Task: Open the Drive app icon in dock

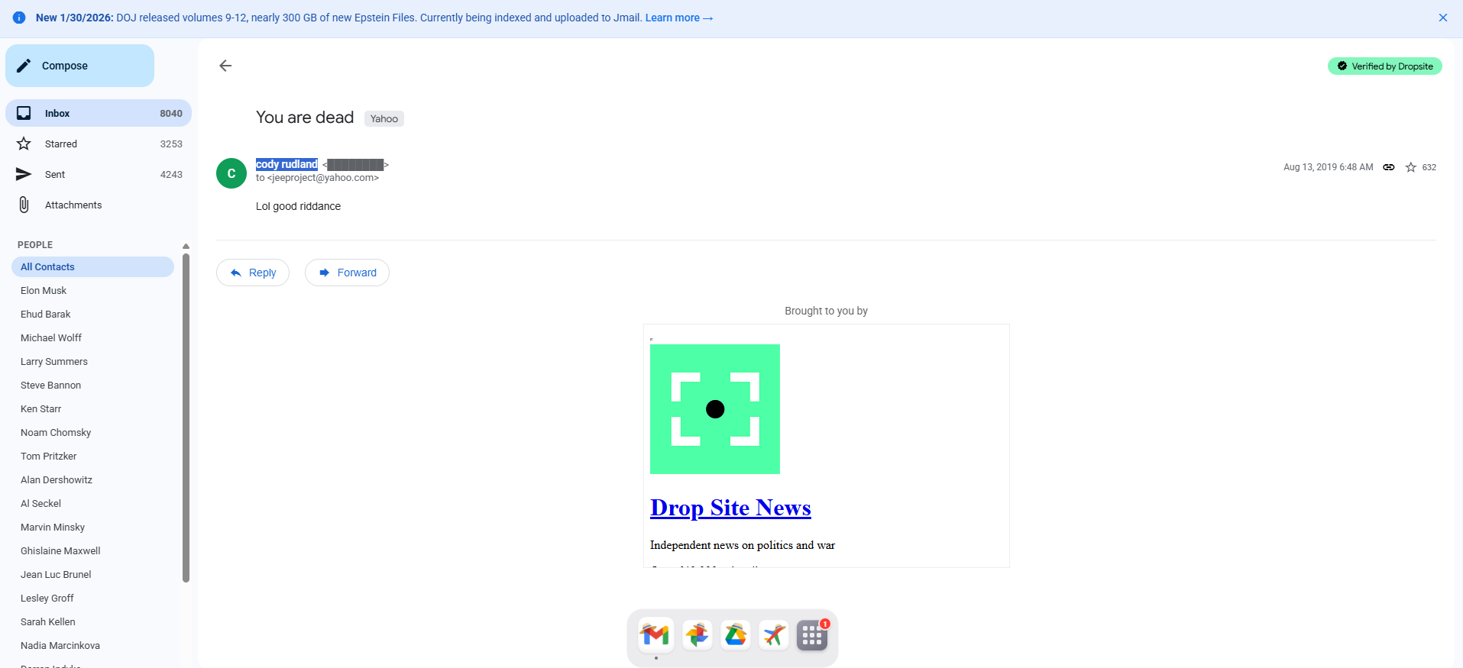Action: coord(736,634)
